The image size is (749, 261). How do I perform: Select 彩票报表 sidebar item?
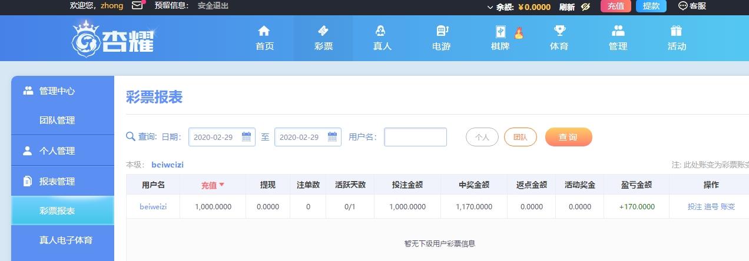pyautogui.click(x=63, y=210)
